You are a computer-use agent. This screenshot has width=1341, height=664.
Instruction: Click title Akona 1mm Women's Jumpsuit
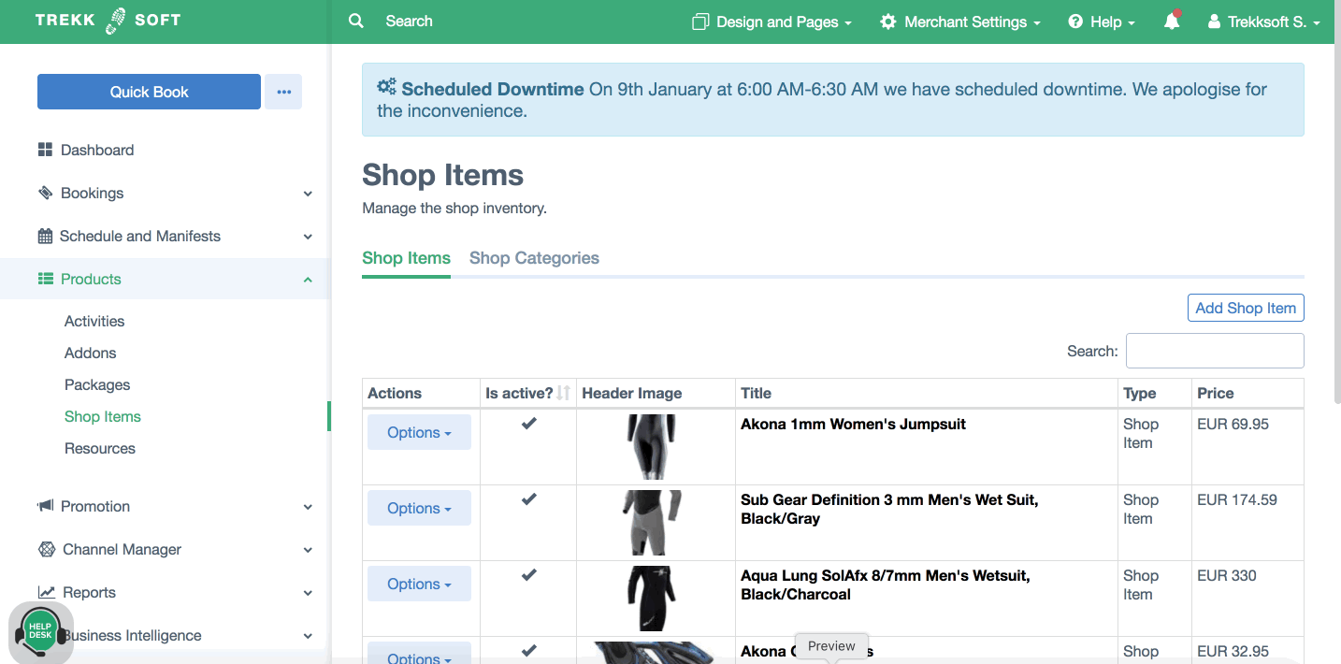pos(853,424)
